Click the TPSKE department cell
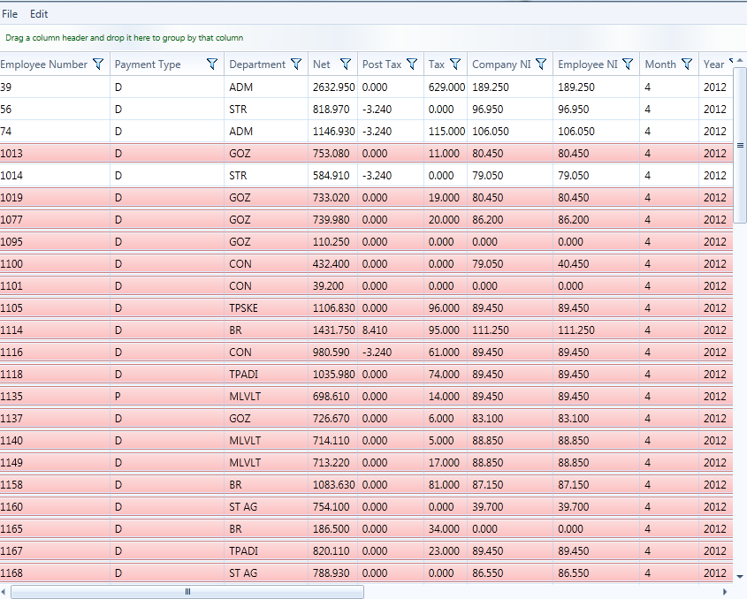Screen dimensions: 747x599 [x=244, y=308]
